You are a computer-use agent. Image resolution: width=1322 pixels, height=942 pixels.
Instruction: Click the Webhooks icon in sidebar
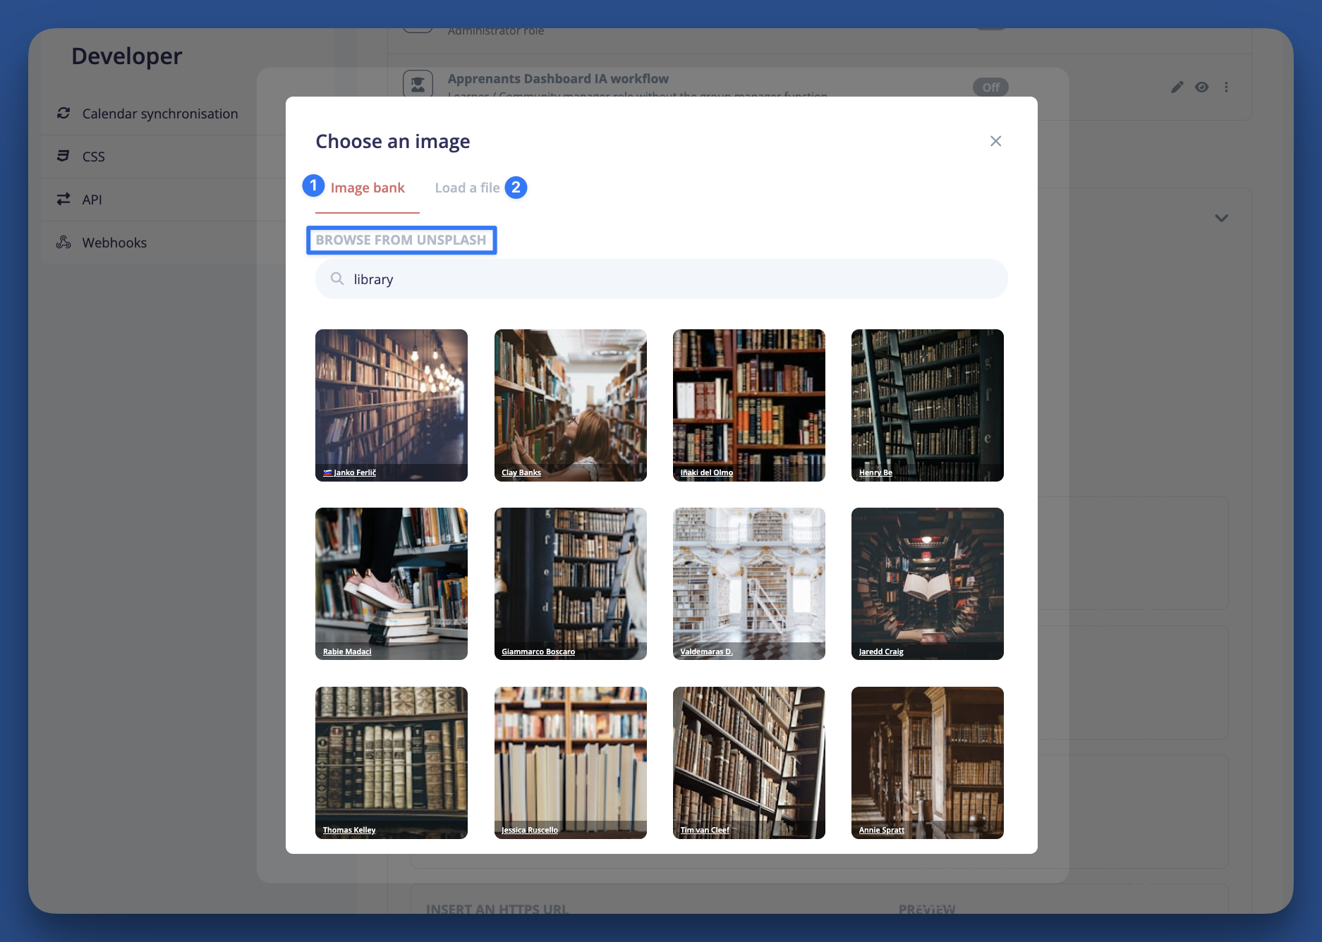point(63,242)
